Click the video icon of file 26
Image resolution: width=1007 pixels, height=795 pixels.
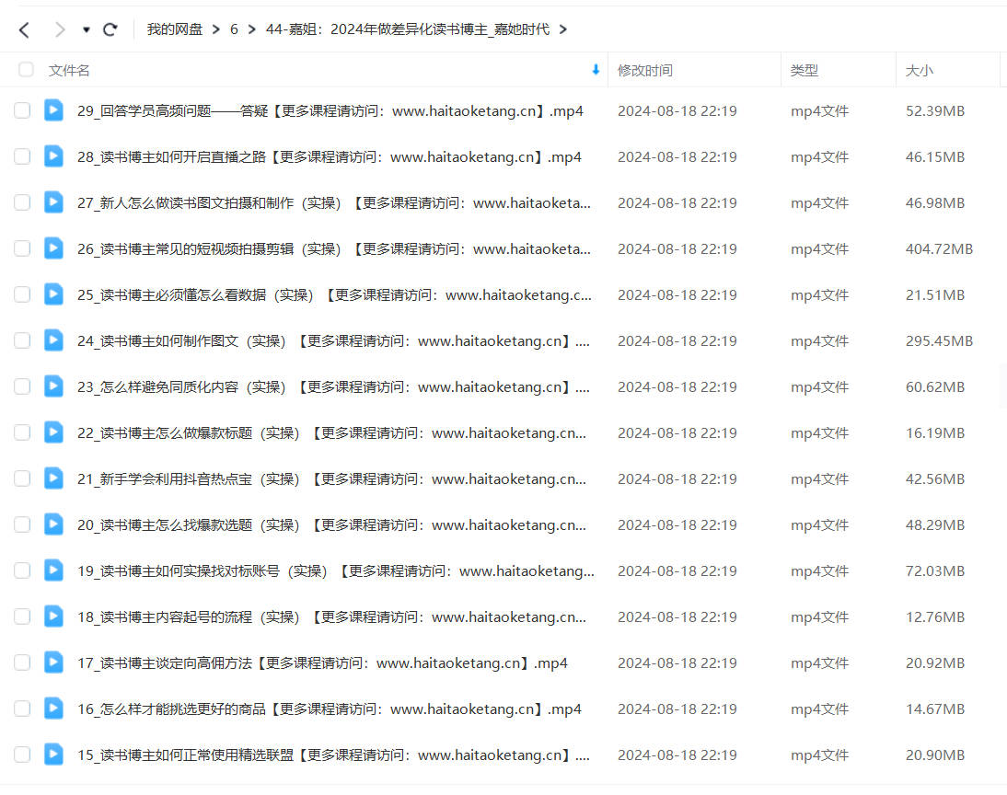pos(53,248)
